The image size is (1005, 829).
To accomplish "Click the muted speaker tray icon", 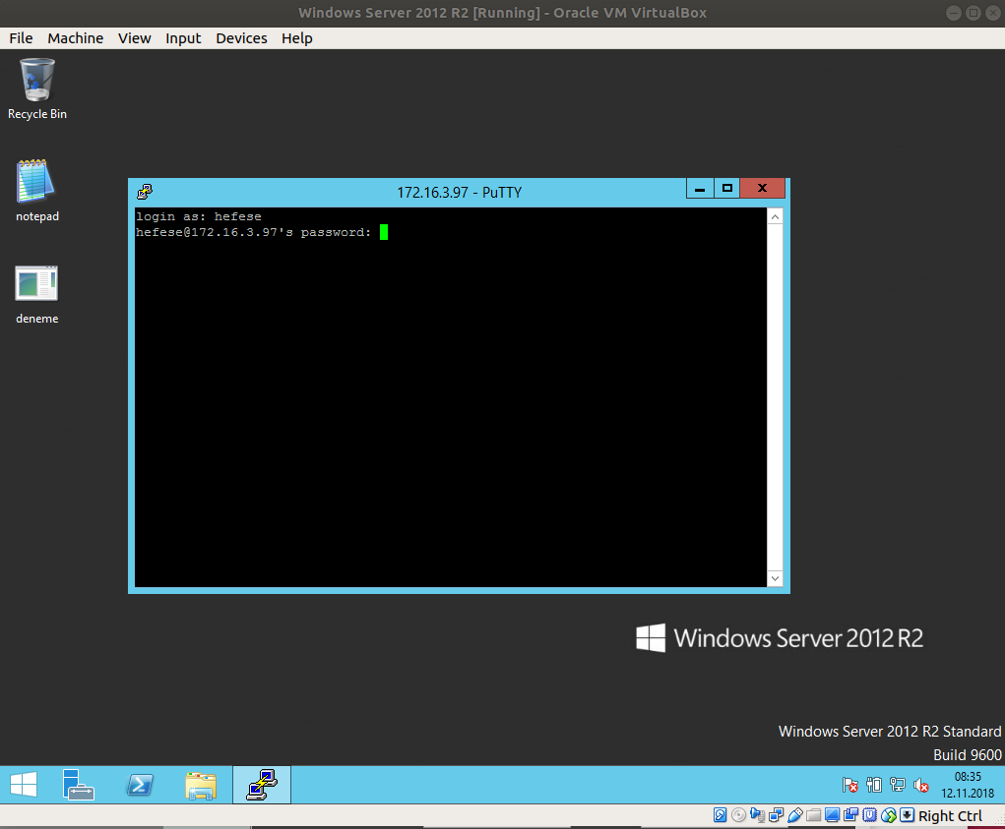I will (921, 785).
